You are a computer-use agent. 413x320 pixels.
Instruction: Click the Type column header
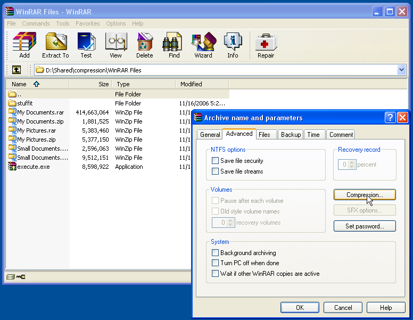144,84
